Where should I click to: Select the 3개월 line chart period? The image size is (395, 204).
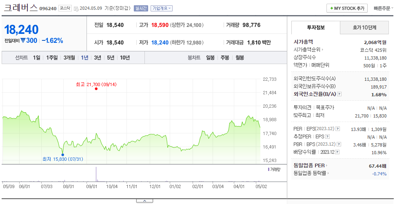click(69, 58)
